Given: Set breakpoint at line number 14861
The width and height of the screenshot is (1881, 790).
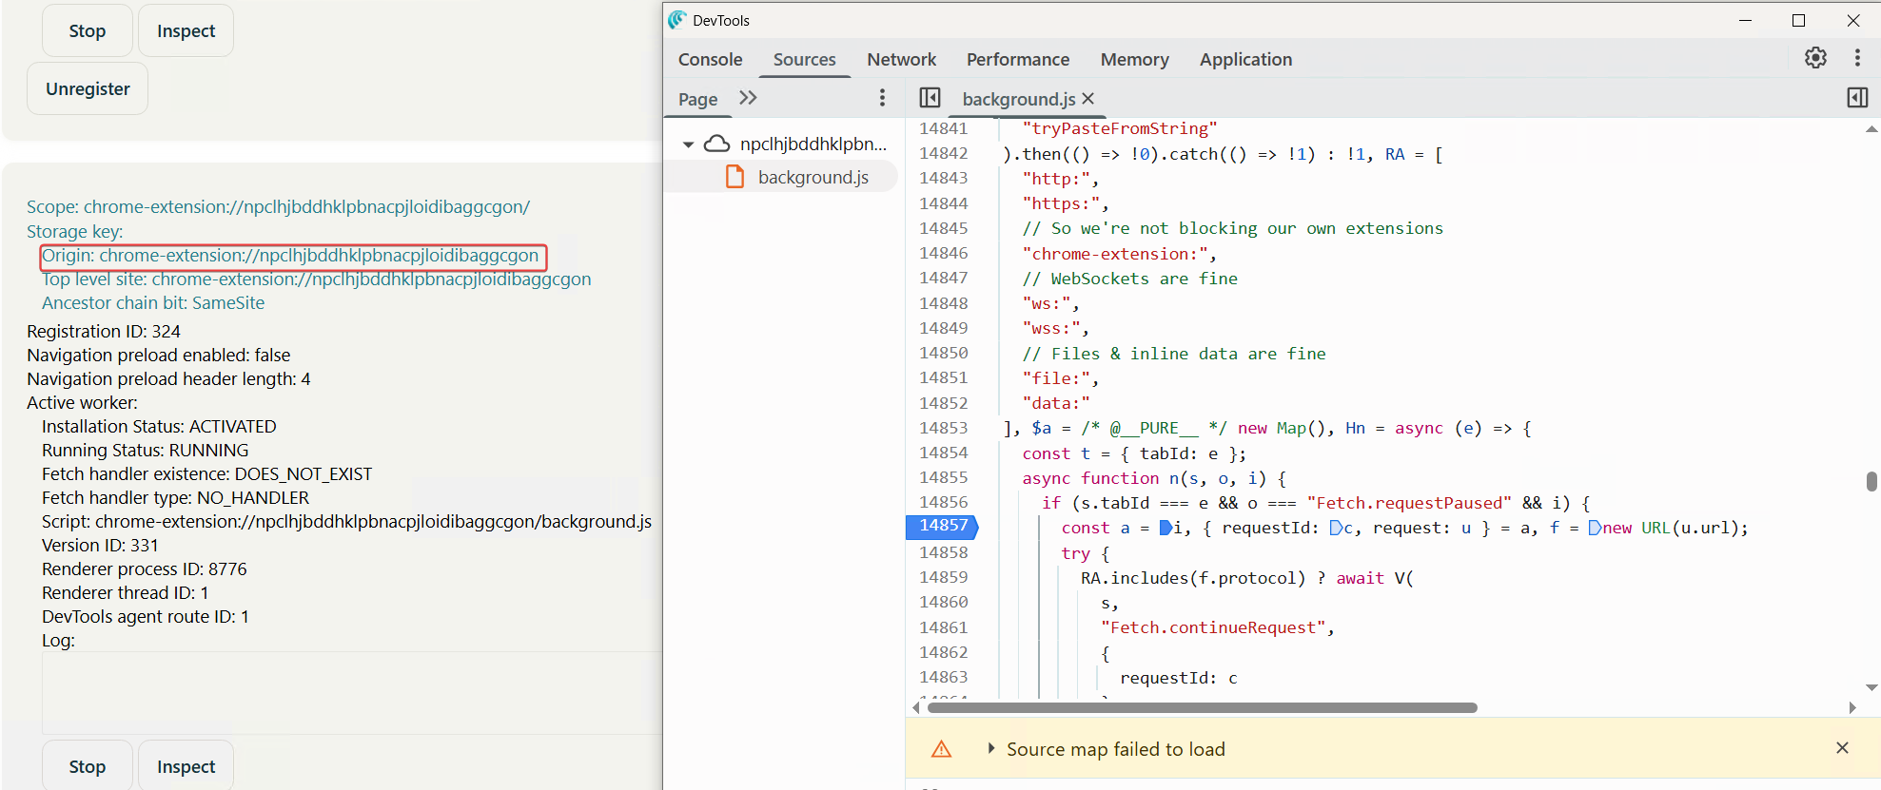Looking at the screenshot, I should pyautogui.click(x=943, y=627).
